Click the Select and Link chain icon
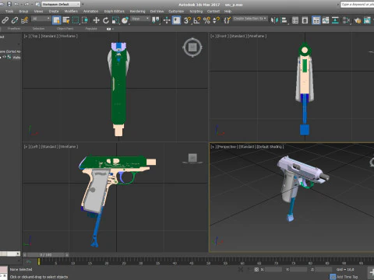Screen dimensions: 374x280 [5, 20]
